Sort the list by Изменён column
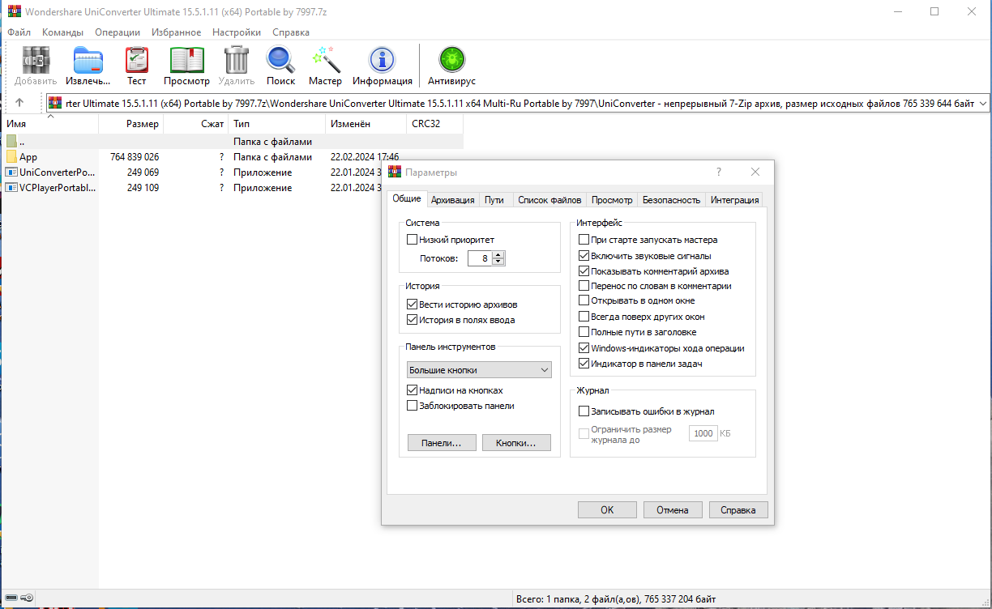 (x=366, y=124)
